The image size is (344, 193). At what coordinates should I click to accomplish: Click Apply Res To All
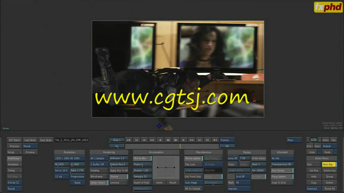(119, 170)
